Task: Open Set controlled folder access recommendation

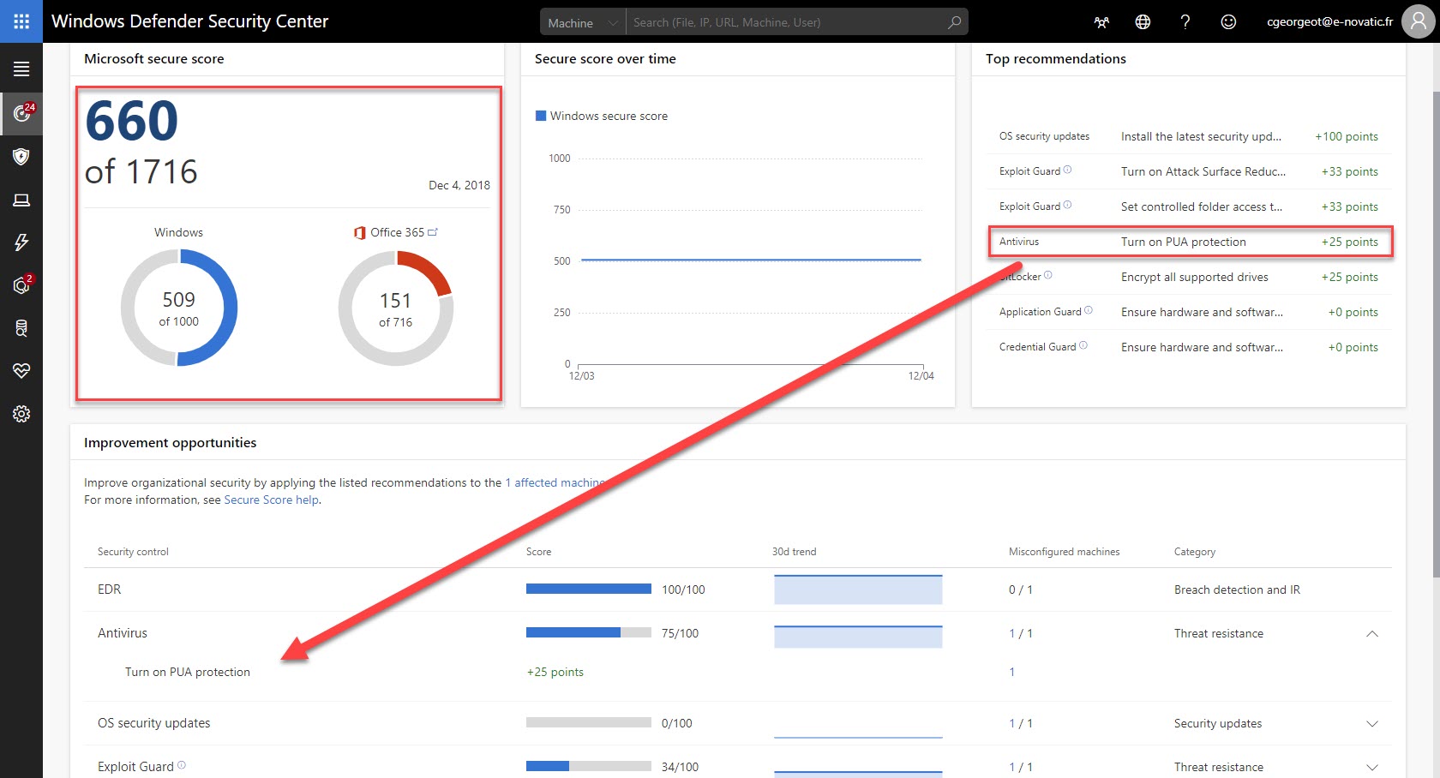Action: (x=1202, y=206)
